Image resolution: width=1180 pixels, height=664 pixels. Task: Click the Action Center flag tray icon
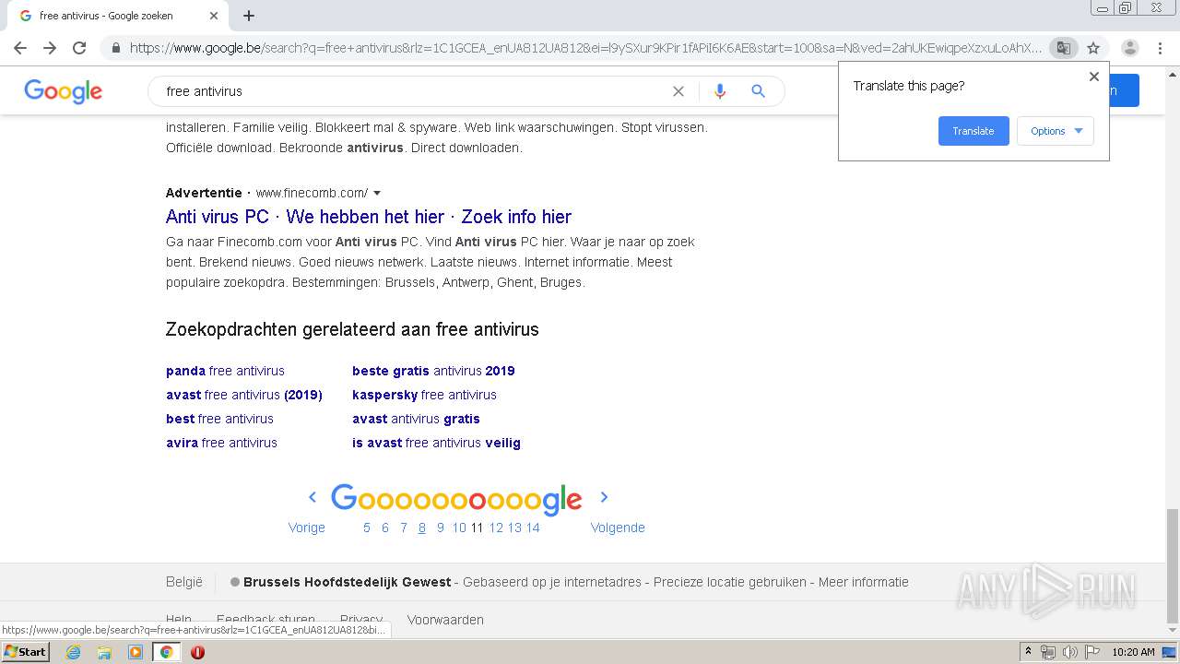(x=1092, y=652)
